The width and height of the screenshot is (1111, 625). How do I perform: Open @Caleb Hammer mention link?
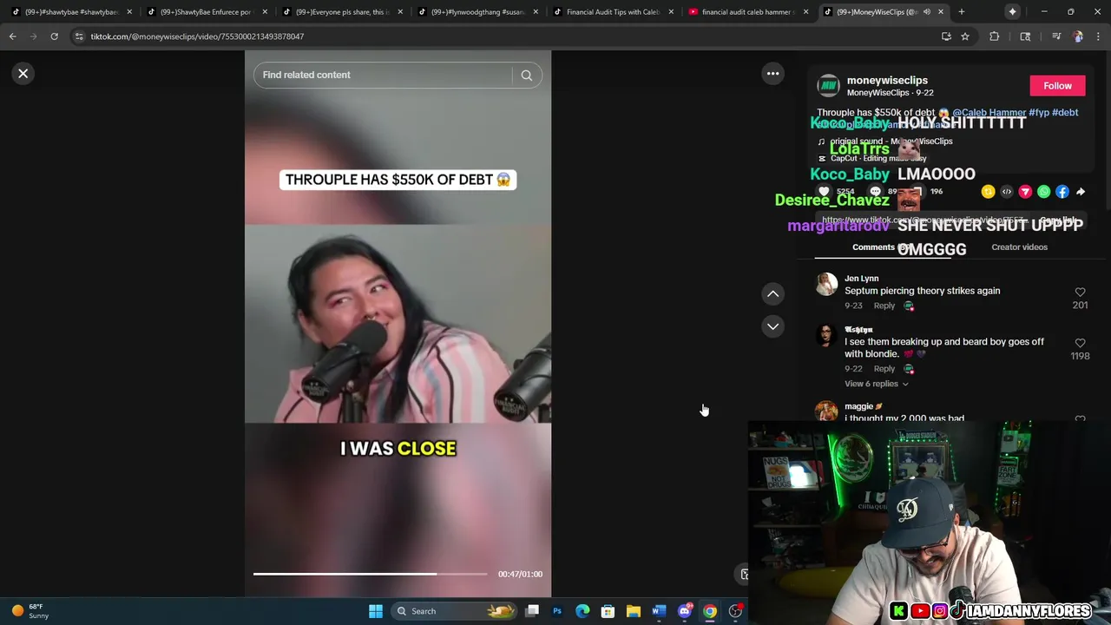click(989, 113)
